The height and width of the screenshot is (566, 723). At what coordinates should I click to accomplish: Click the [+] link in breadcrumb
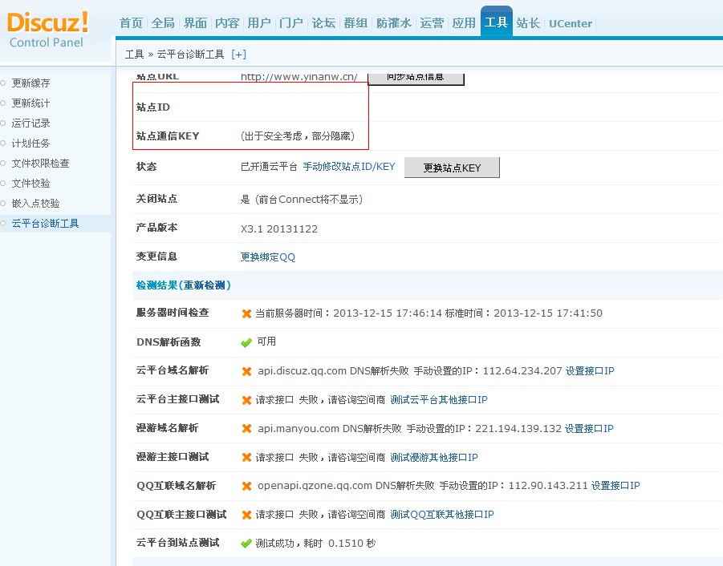238,55
